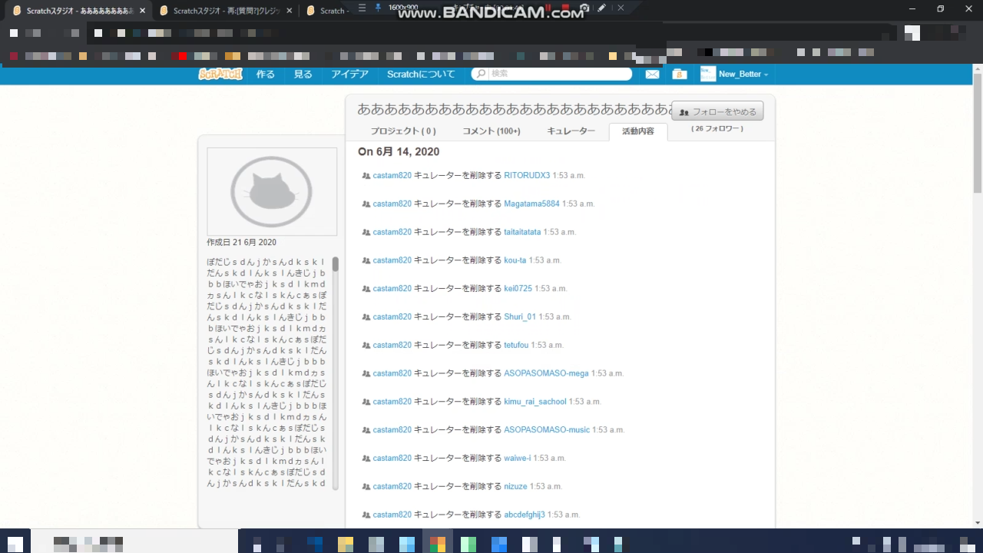
Task: Click the Bandicam camera screenshot icon
Action: click(584, 8)
